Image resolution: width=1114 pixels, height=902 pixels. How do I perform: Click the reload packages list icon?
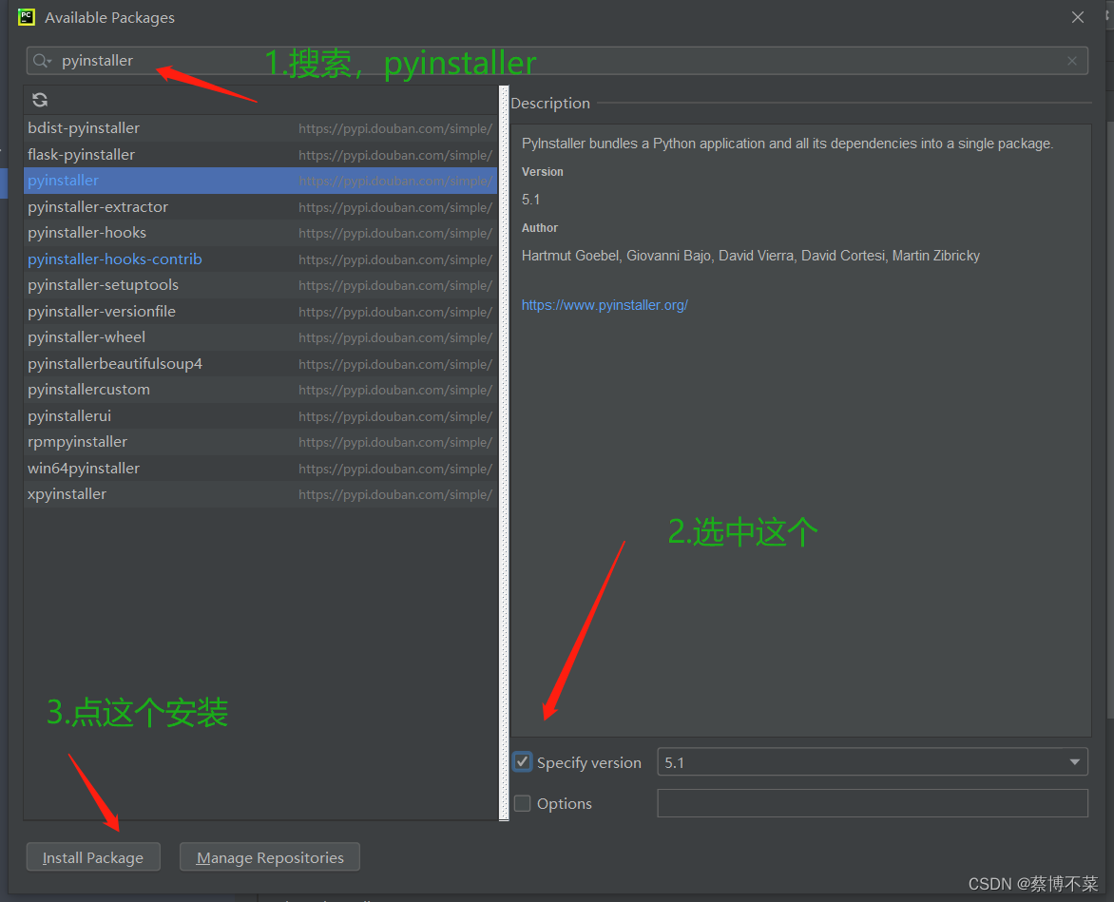coord(40,100)
